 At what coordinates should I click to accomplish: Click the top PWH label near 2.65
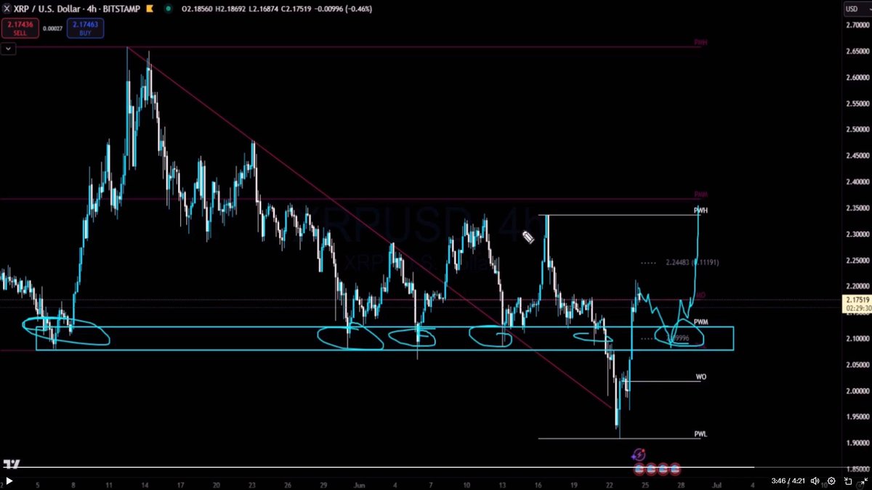(701, 43)
